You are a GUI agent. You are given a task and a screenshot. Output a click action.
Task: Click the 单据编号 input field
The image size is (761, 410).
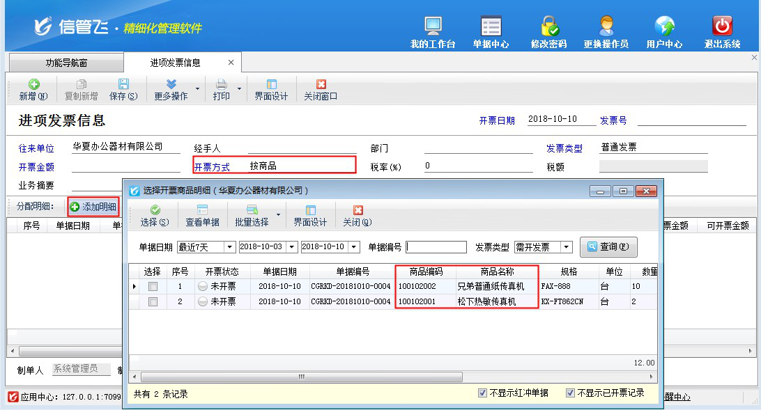point(436,247)
